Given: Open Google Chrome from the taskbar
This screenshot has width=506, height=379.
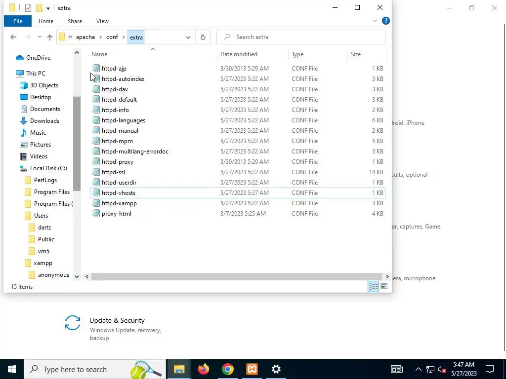Looking at the screenshot, I should tap(227, 369).
